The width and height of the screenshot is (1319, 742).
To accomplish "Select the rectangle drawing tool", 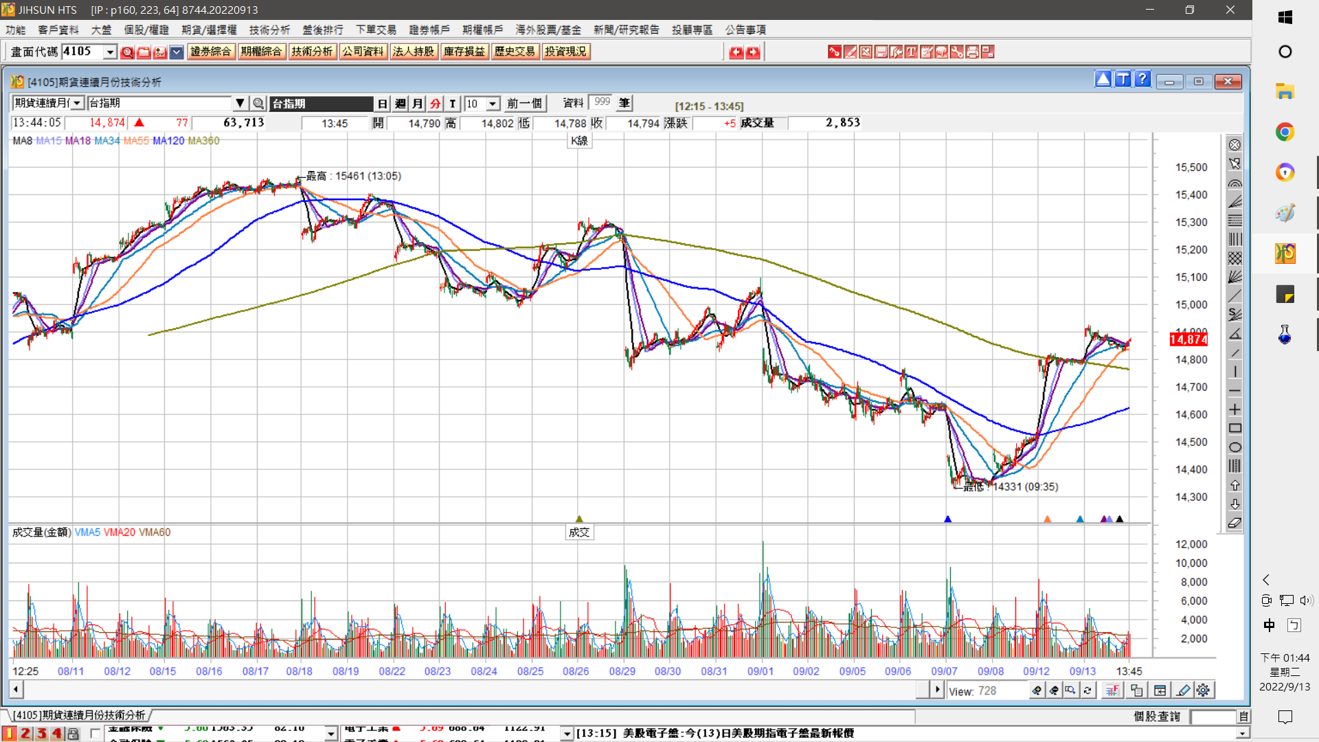I will click(1235, 428).
